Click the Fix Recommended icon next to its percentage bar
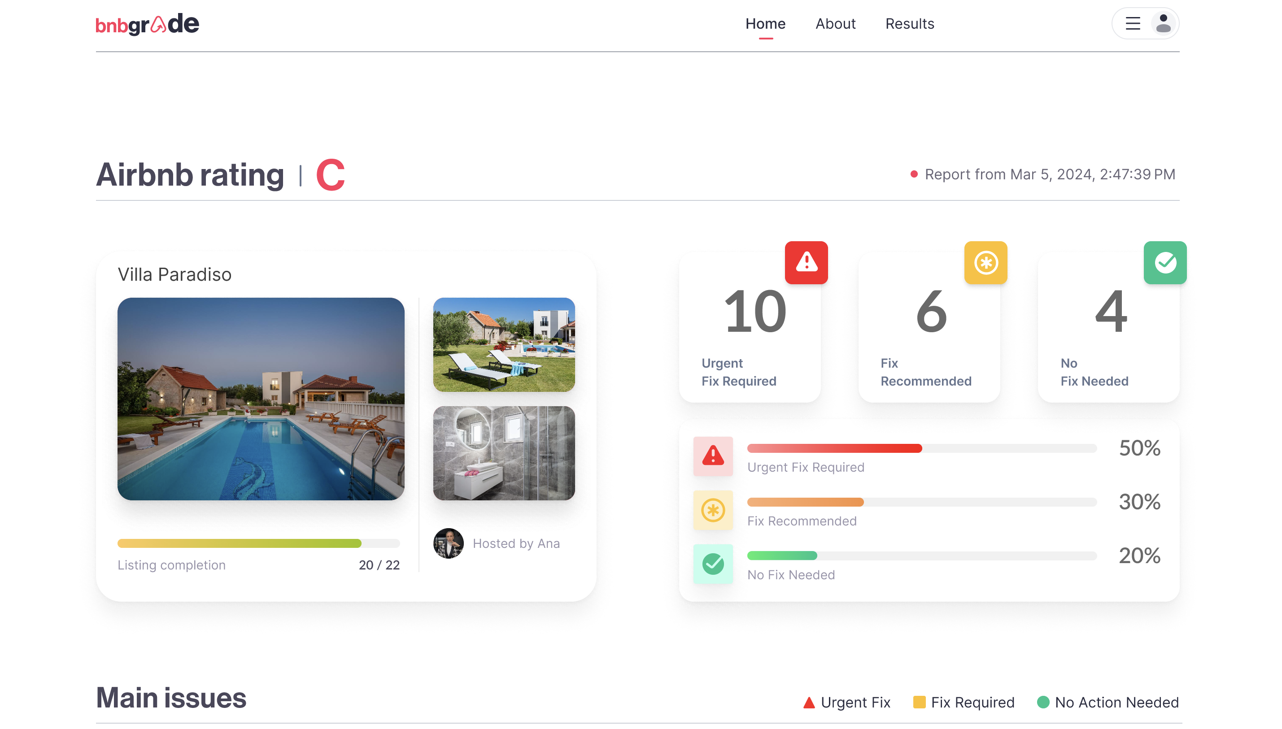 coord(713,510)
